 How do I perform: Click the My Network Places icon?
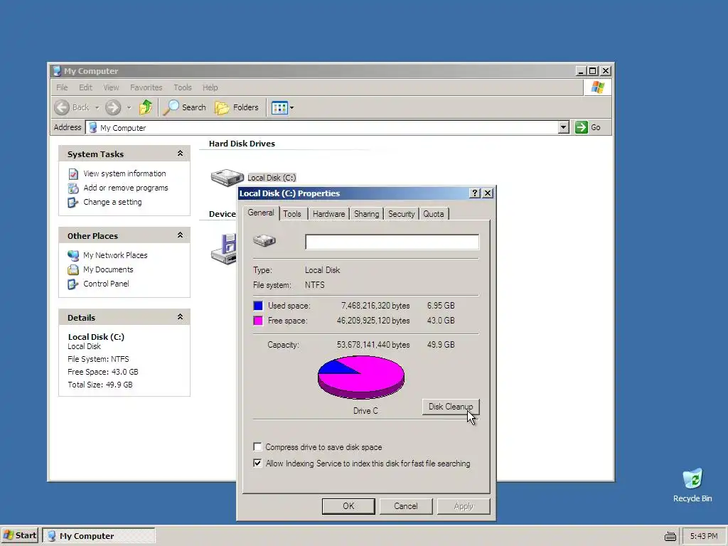point(73,255)
